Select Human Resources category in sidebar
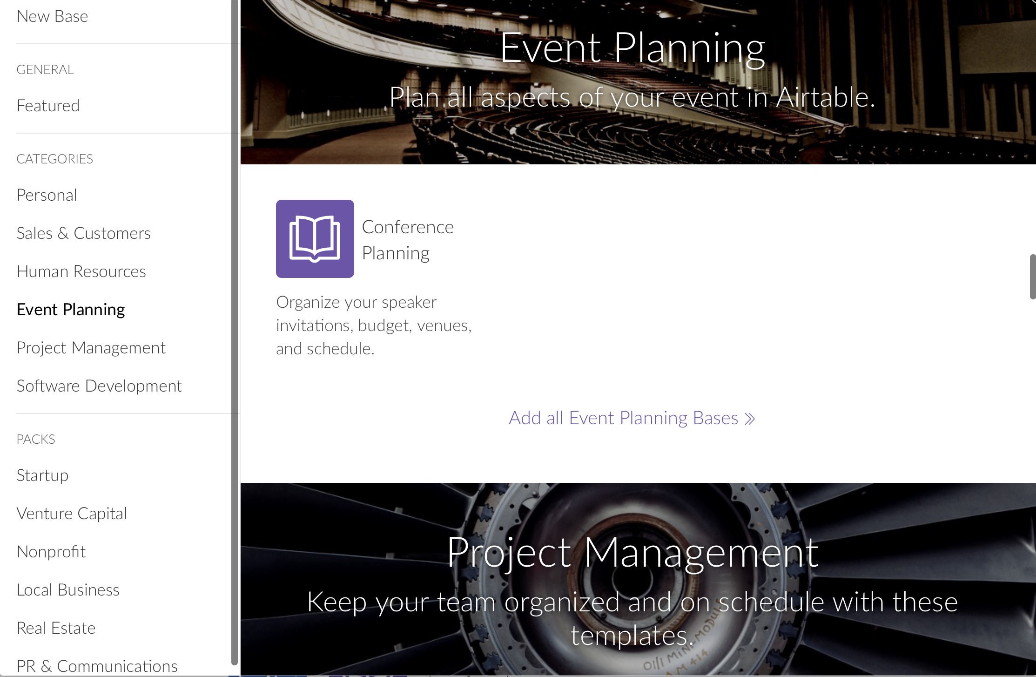Viewport: 1036px width, 677px height. coord(81,271)
